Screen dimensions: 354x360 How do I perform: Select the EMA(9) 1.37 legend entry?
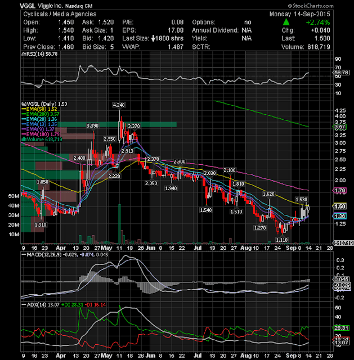(x=38, y=129)
